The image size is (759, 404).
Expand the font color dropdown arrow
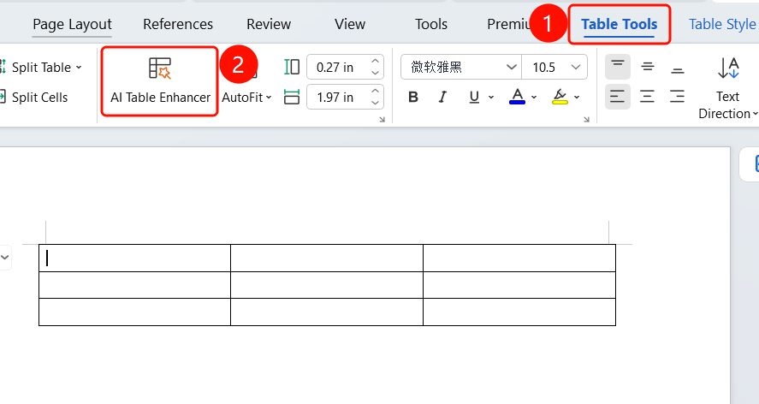pos(534,97)
